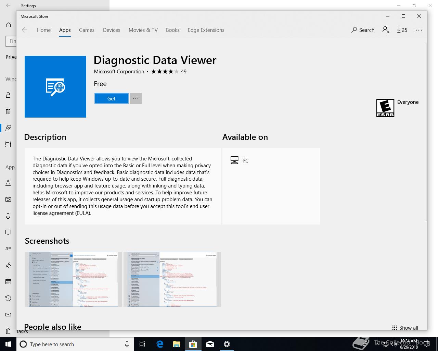Click the taskbar microphone icon

(x=127, y=344)
